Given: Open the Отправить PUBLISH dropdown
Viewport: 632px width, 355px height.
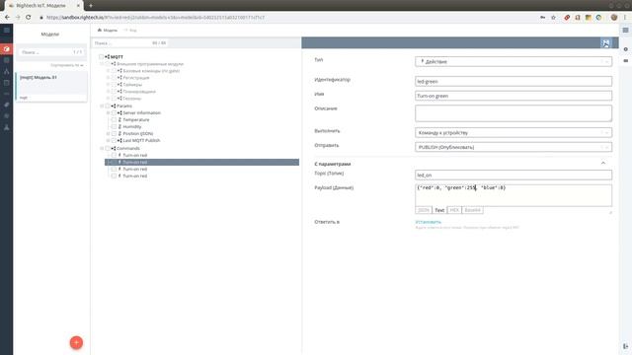Looking at the screenshot, I should [x=513, y=147].
